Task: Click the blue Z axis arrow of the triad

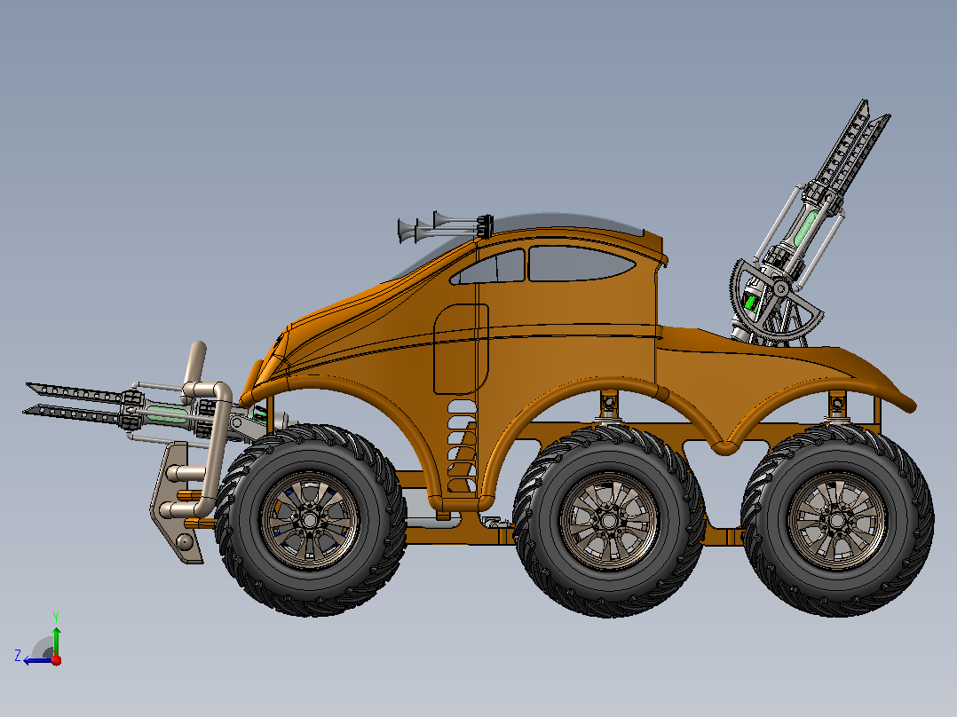Action: 36,660
